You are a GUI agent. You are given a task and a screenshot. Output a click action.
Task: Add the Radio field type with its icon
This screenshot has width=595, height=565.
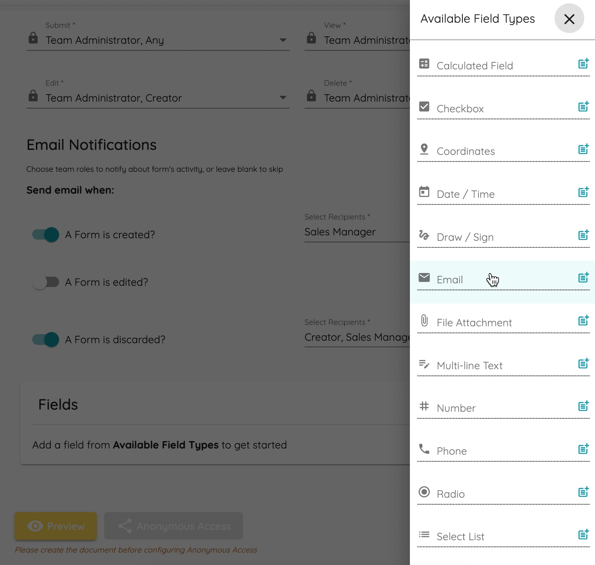[583, 492]
